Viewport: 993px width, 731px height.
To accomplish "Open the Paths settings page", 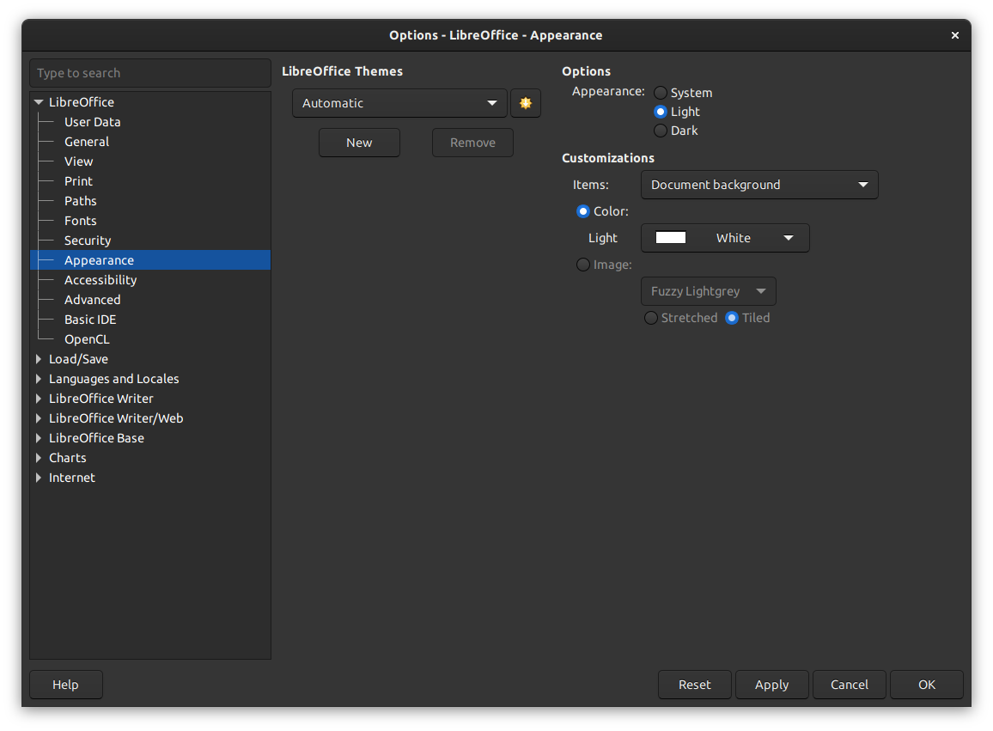I will tap(81, 201).
